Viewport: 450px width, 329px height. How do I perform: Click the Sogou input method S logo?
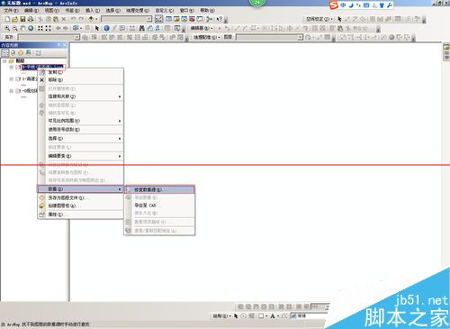click(334, 5)
